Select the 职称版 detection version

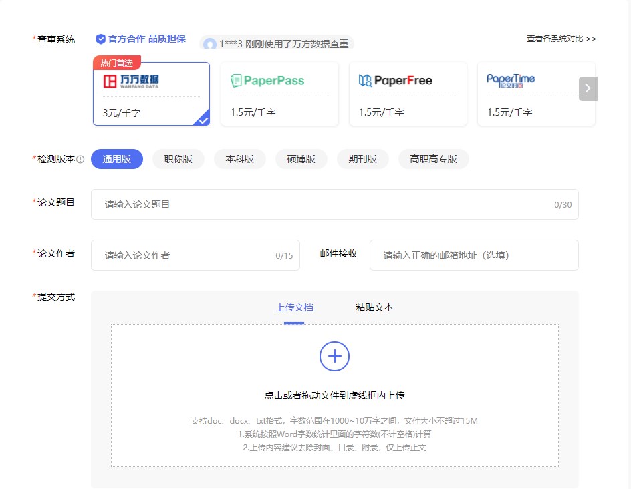click(178, 159)
